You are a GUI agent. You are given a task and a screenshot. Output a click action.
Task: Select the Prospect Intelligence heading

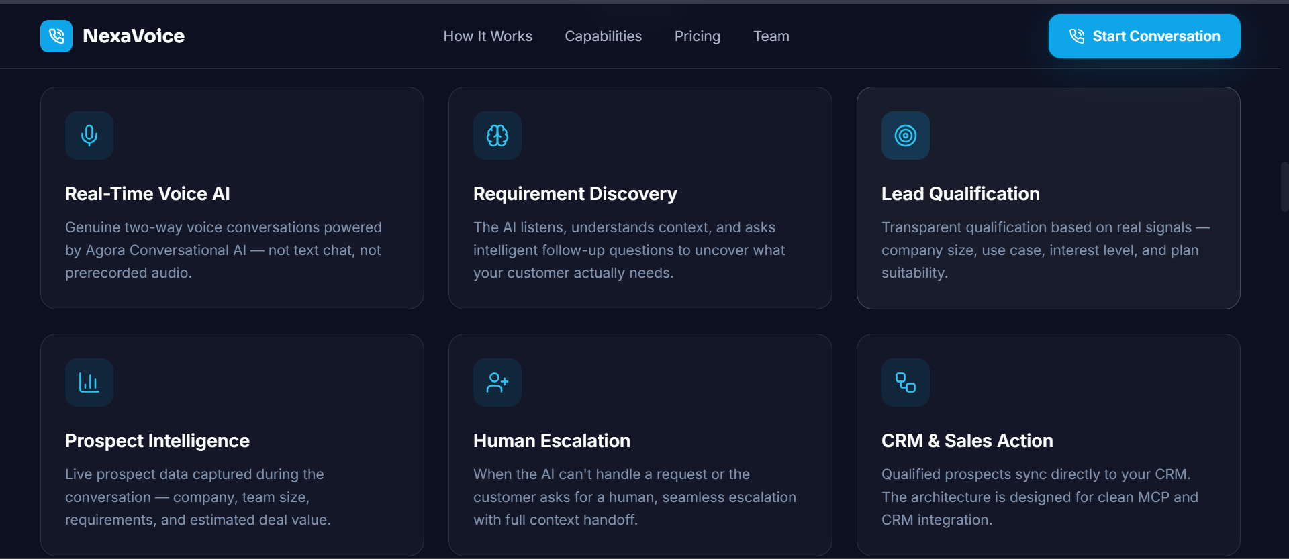(x=157, y=441)
